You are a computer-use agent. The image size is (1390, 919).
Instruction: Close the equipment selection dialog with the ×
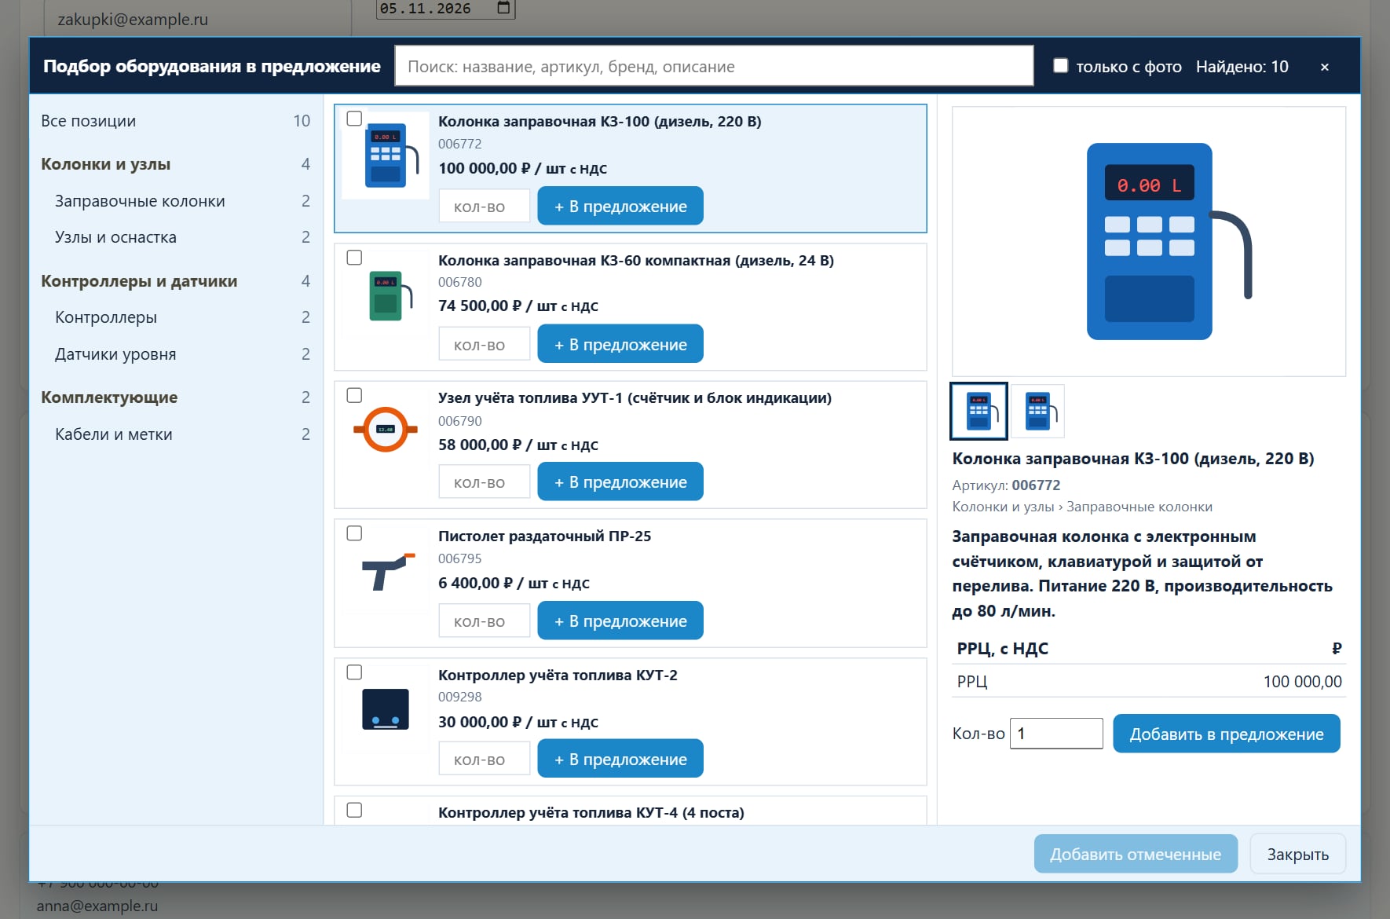click(x=1325, y=67)
